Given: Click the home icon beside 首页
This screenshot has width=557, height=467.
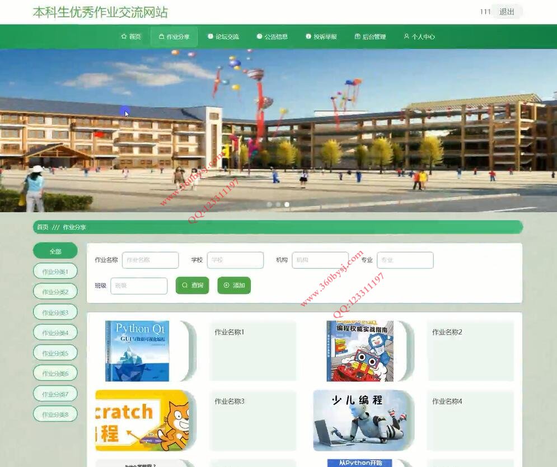Looking at the screenshot, I should [x=124, y=36].
